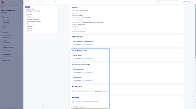Open View Configuration link under Spoke VPCs
The image size is (196, 109).
(87, 58)
